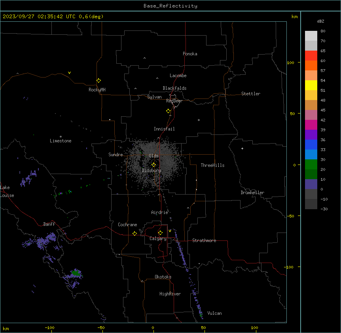Click the RedDeer city label
The width and height of the screenshot is (341, 333).
point(174,101)
